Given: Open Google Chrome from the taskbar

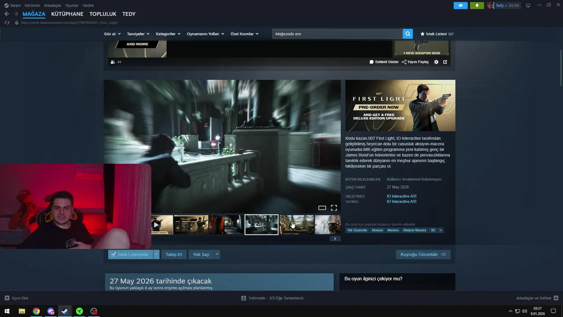Looking at the screenshot, I should click(x=36, y=311).
